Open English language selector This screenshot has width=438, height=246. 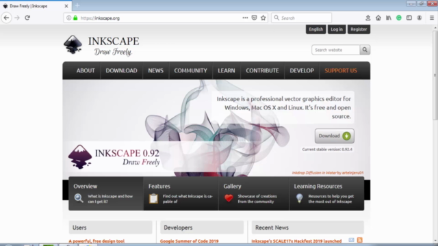pyautogui.click(x=316, y=29)
